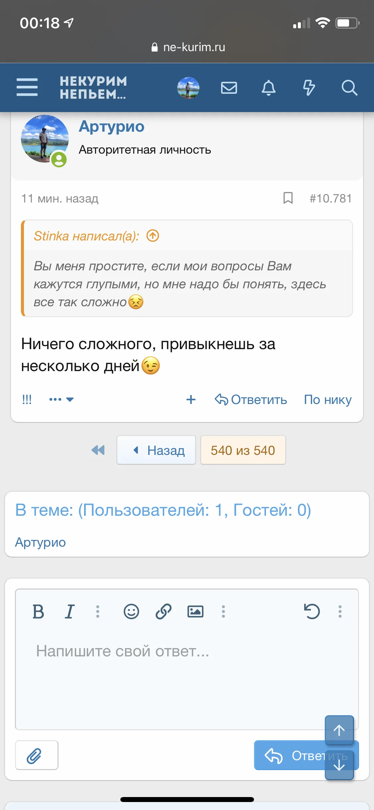Open the hamburger navigation menu
Image resolution: width=374 pixels, height=810 pixels.
[x=27, y=87]
